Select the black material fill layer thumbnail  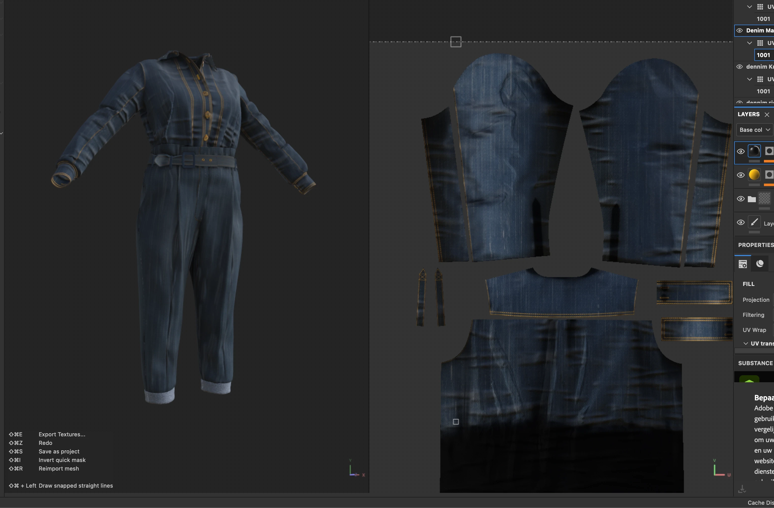click(754, 151)
